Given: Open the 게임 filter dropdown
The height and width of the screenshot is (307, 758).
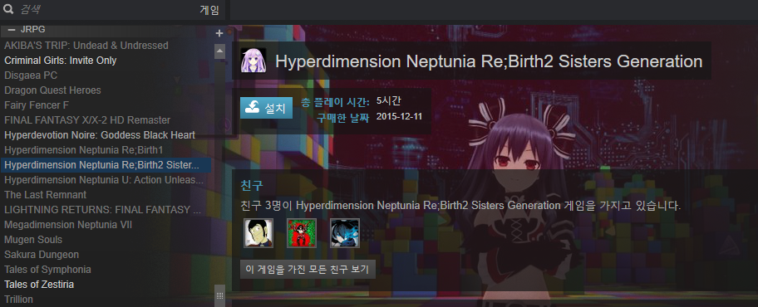Looking at the screenshot, I should 209,10.
